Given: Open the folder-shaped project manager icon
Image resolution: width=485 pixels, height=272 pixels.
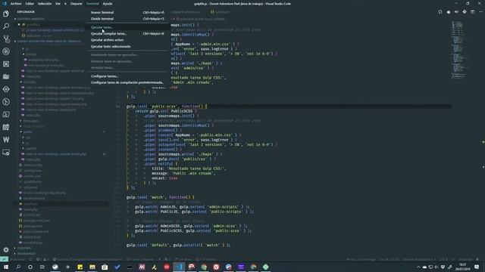Looking at the screenshot, I should (x=6, y=76).
